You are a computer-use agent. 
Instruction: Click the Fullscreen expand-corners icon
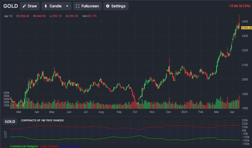(77, 6)
